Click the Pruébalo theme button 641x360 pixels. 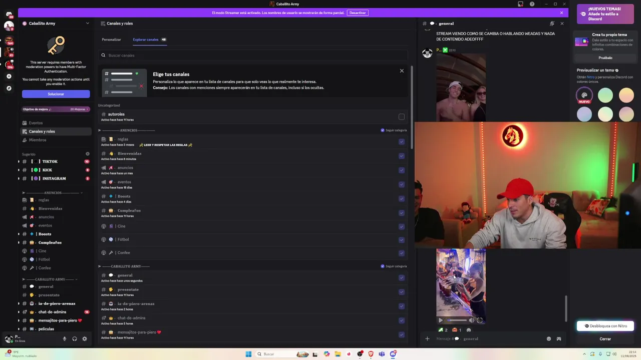[x=605, y=57]
